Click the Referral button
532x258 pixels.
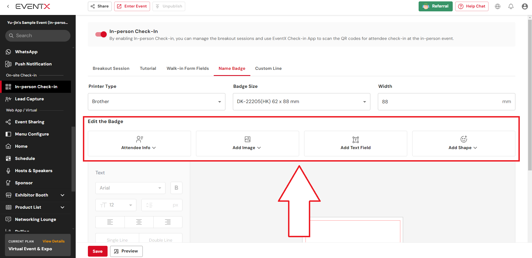coord(436,6)
